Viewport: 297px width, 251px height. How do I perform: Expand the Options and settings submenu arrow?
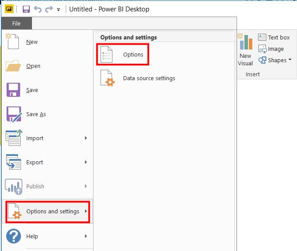(86, 211)
